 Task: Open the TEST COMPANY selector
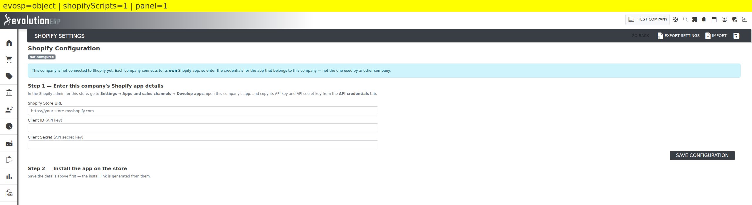click(x=648, y=19)
